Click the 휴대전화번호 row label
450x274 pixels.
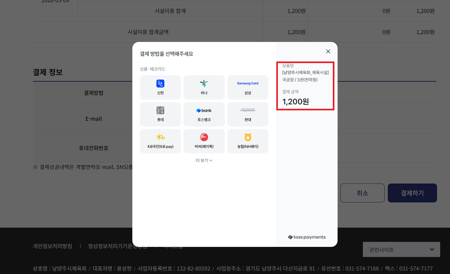(93, 148)
